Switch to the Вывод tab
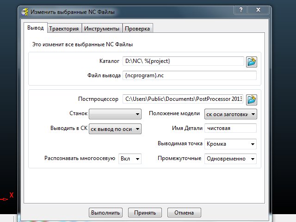The width and height of the screenshot is (296, 222). [x=35, y=28]
